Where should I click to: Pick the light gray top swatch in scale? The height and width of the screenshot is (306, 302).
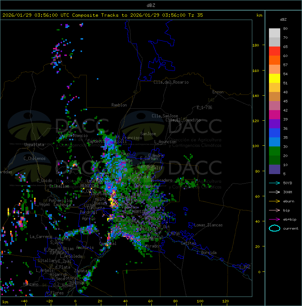coord(274,33)
